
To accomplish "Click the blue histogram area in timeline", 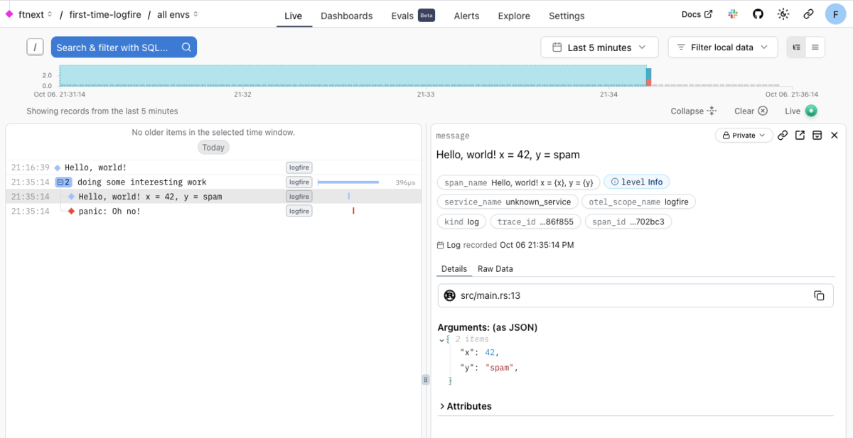I will click(352, 75).
